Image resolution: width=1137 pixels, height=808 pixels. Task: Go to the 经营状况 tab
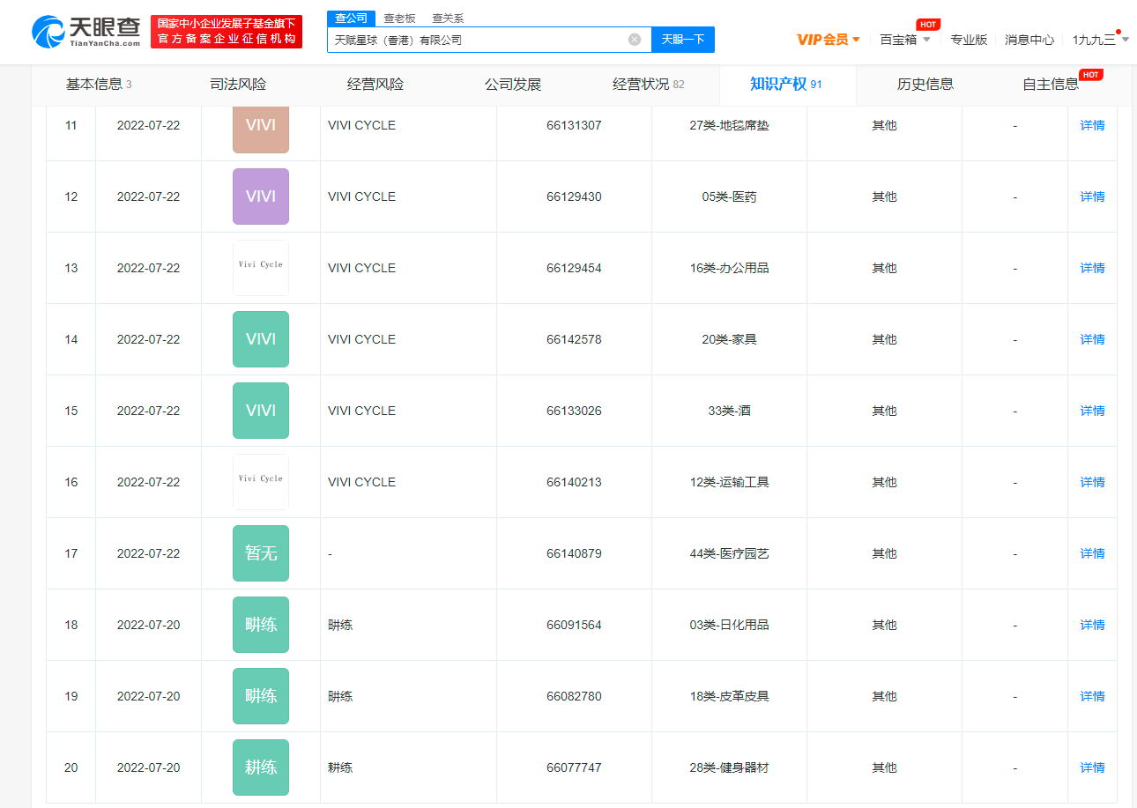pyautogui.click(x=648, y=85)
